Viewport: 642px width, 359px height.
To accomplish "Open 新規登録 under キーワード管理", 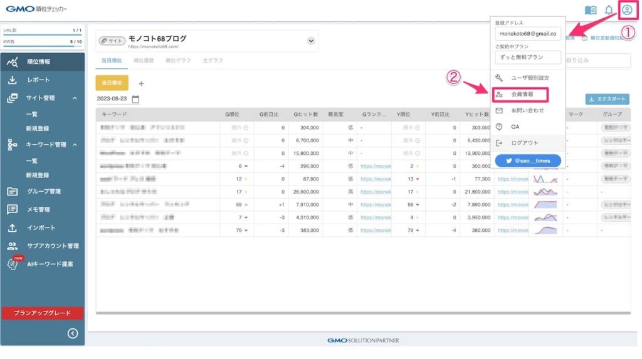I will 37,175.
